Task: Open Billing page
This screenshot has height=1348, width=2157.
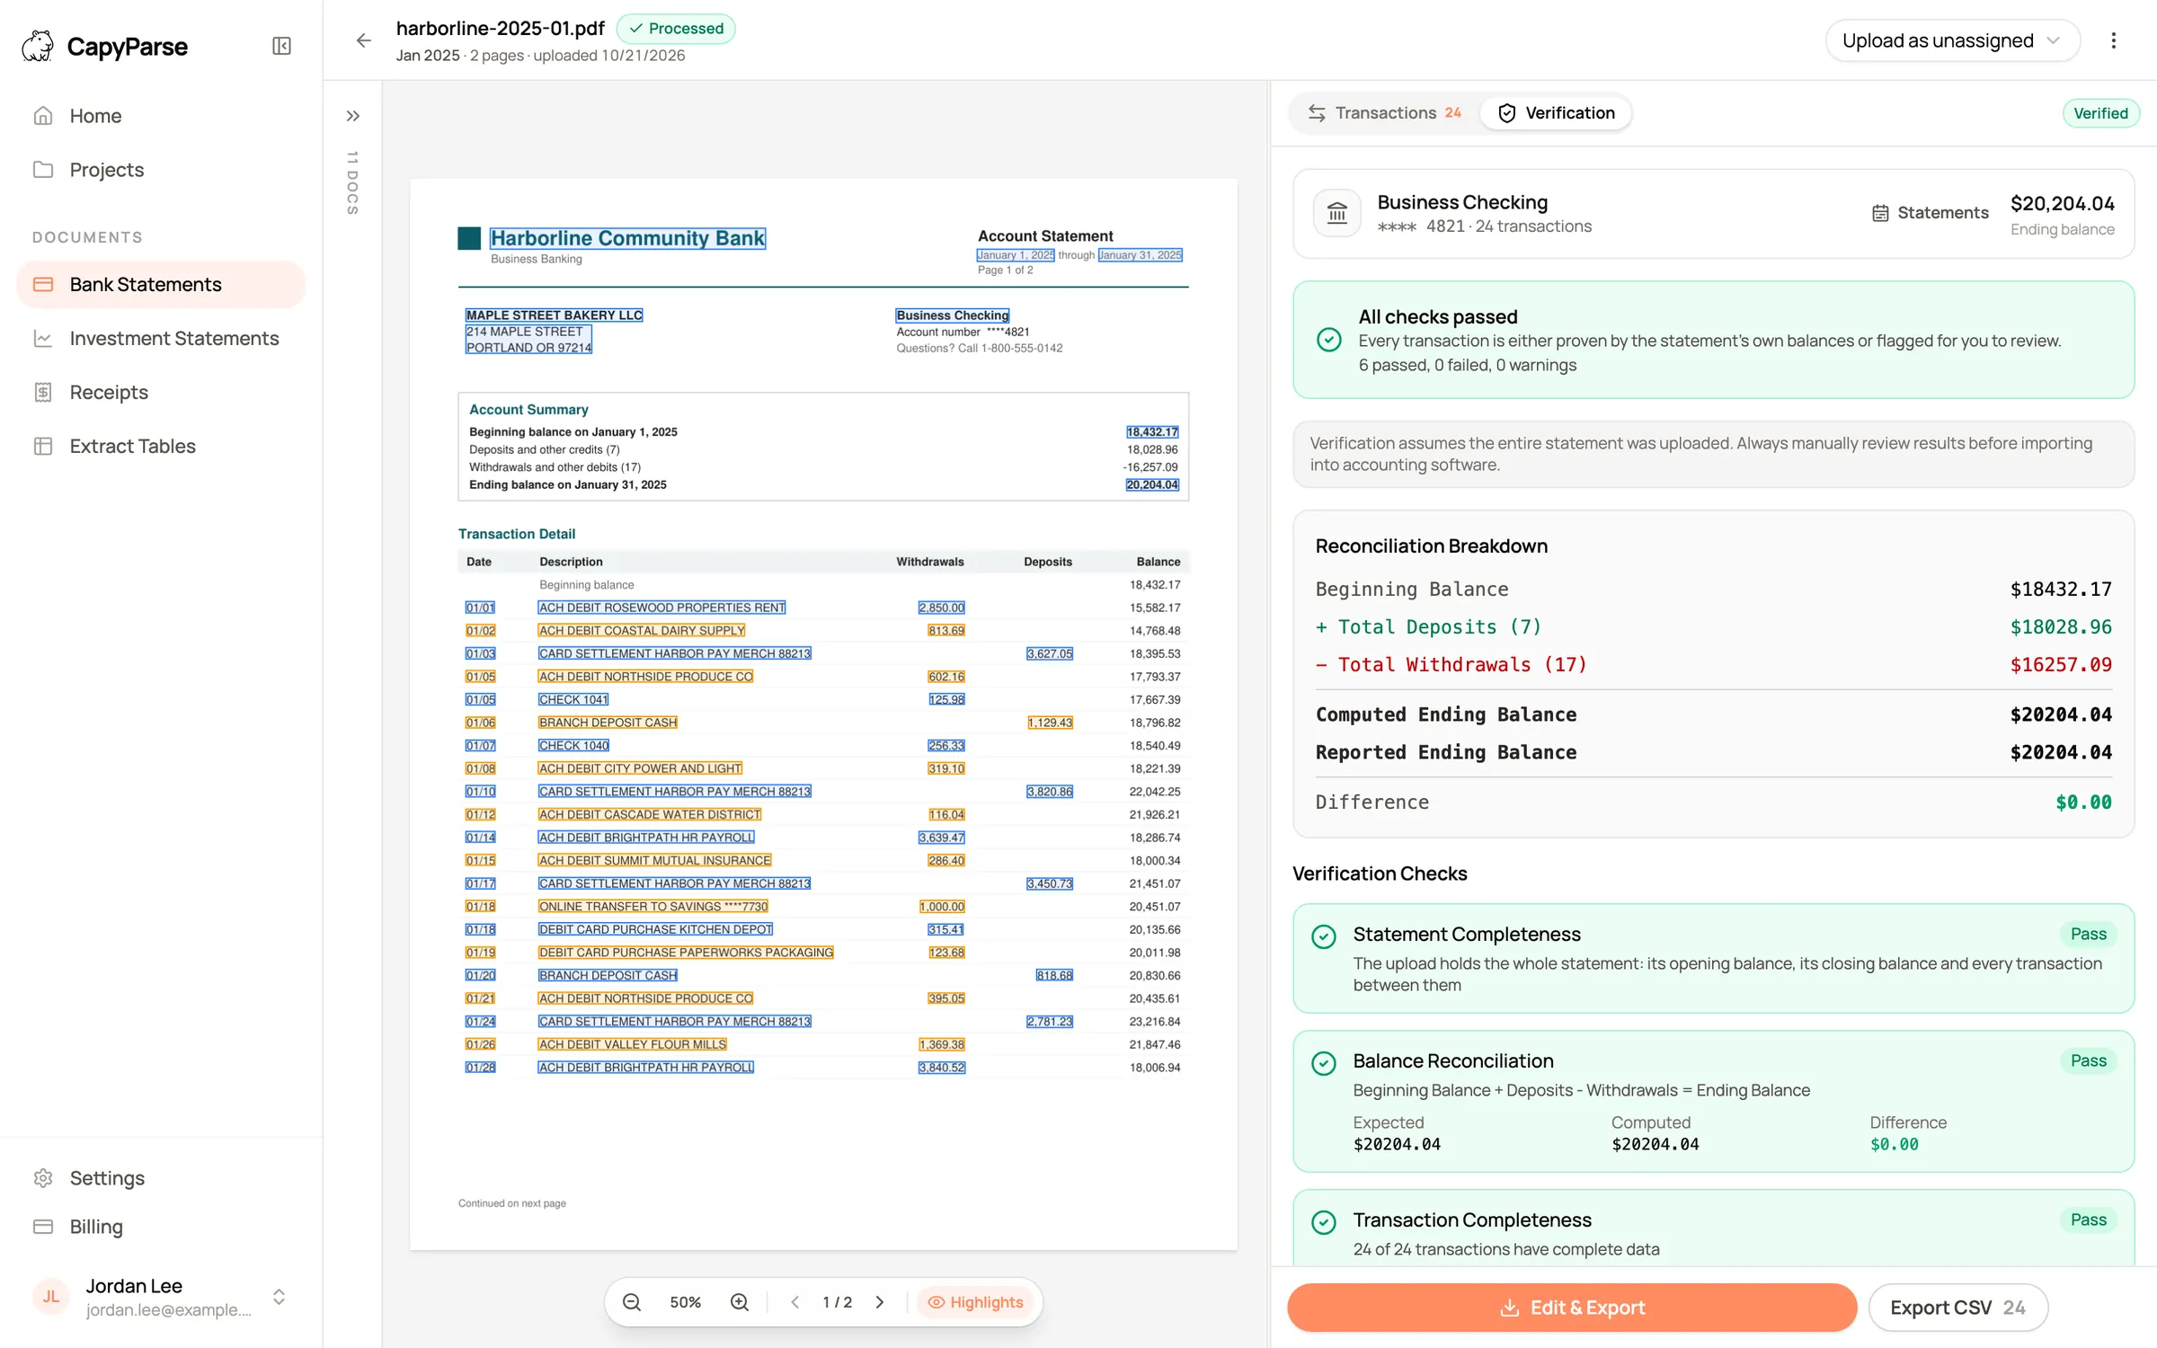Action: click(162, 1227)
